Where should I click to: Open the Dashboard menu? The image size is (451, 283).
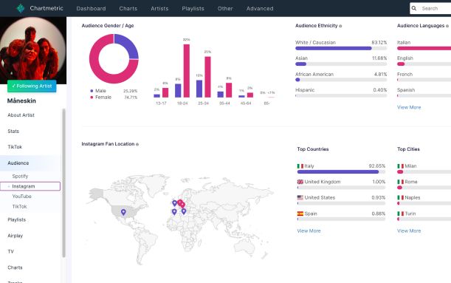(91, 9)
